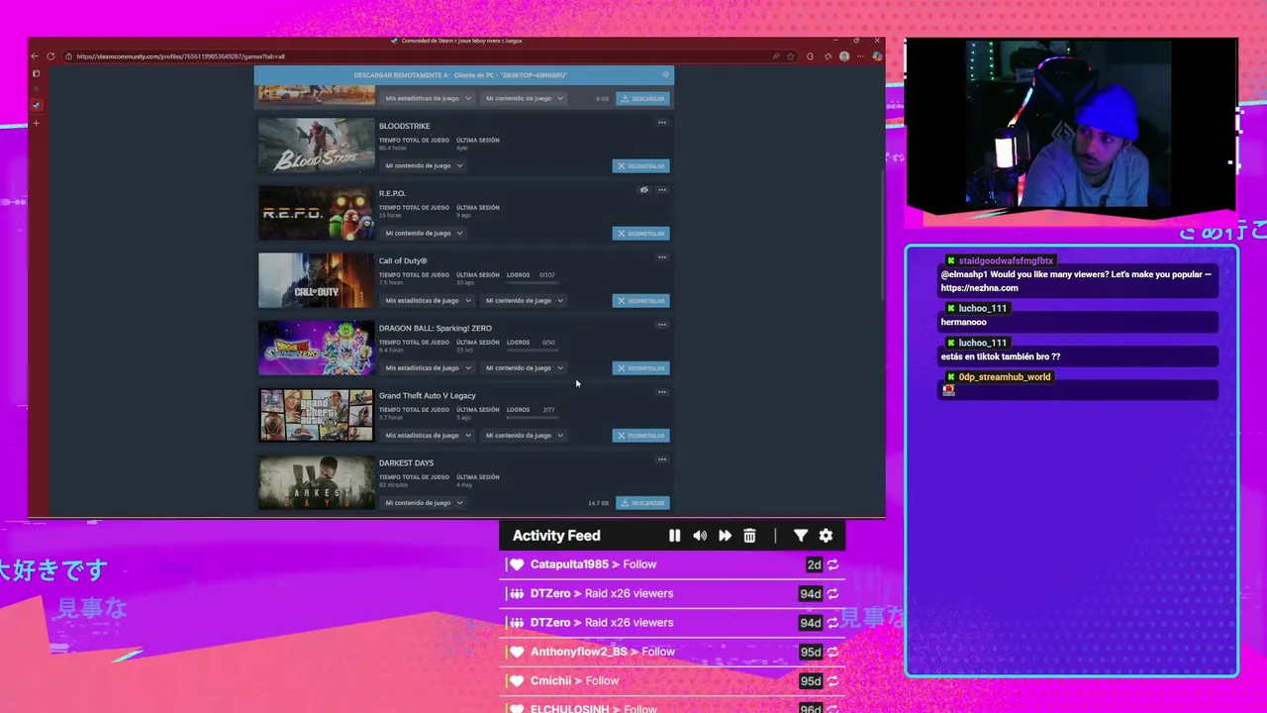Click DRAGON BALL achievements progress bar
Image resolution: width=1267 pixels, height=713 pixels.
tap(533, 351)
